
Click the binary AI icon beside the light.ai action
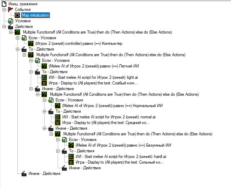click(44, 77)
